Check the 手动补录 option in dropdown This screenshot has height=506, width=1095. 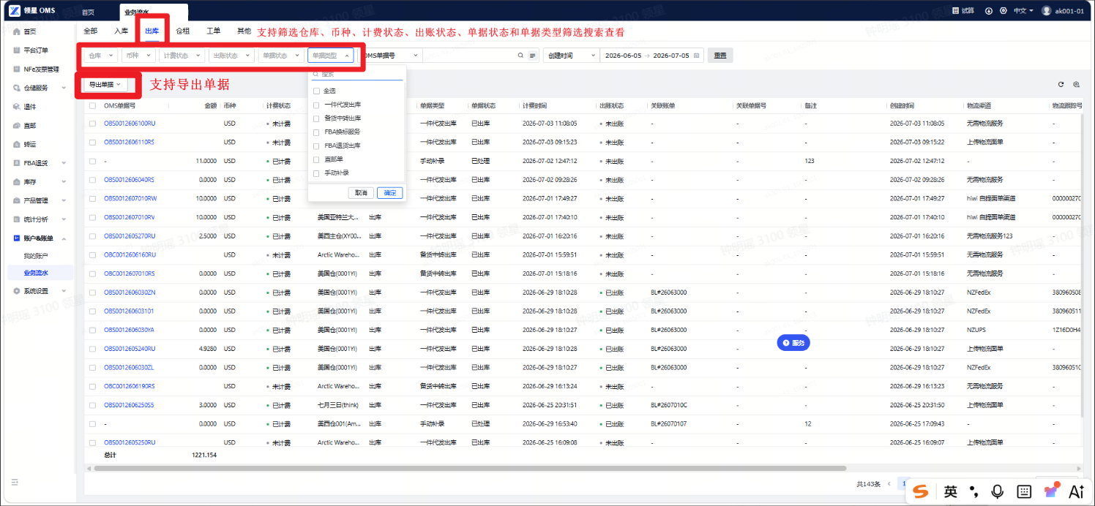click(x=316, y=173)
